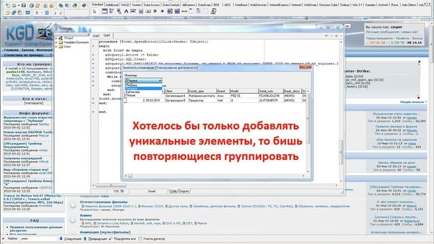Expand the TForm1 node in the code explorer
Screen dimensions: 434x244
[56, 38]
